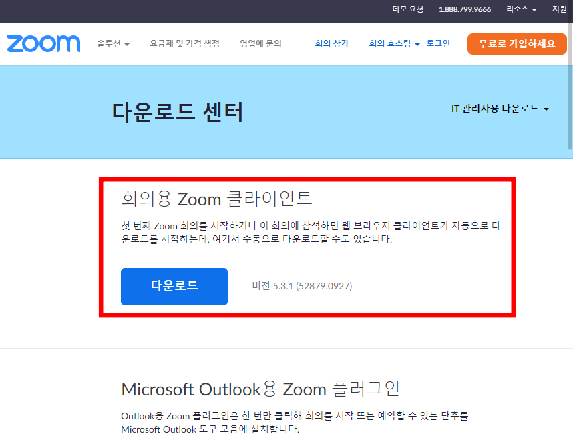Viewport: 573px width, 440px height.
Task: Click the version text 버전 5.3.1 (52879.0927)
Action: [x=302, y=286]
